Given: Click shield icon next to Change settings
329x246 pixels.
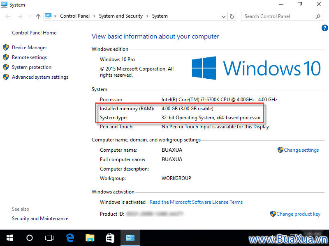Looking at the screenshot, I should (x=280, y=150).
